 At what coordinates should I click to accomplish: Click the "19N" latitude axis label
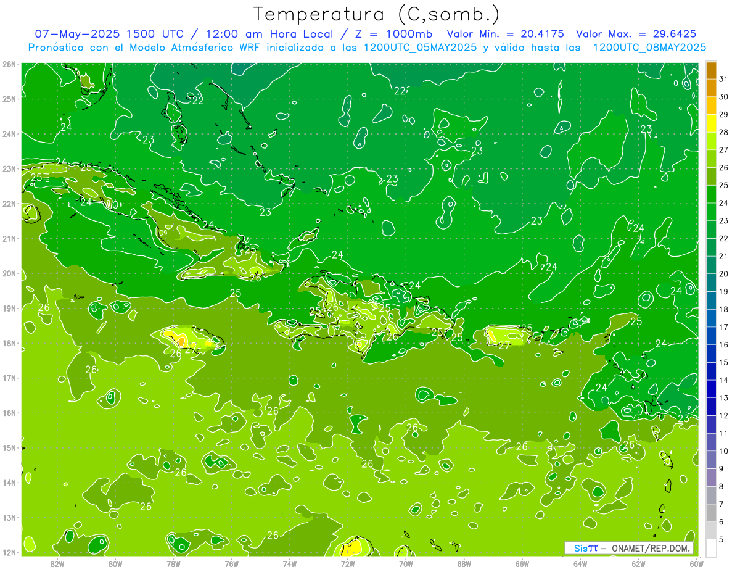click(9, 308)
